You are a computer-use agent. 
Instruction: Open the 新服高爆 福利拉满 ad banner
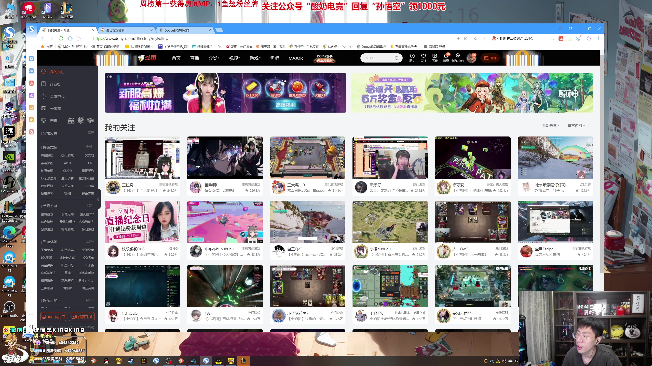click(x=225, y=93)
